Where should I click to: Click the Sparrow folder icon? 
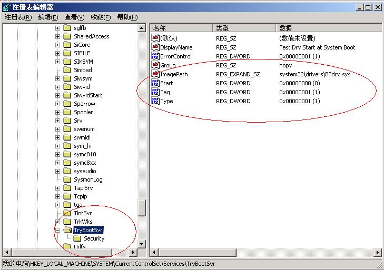(x=67, y=104)
